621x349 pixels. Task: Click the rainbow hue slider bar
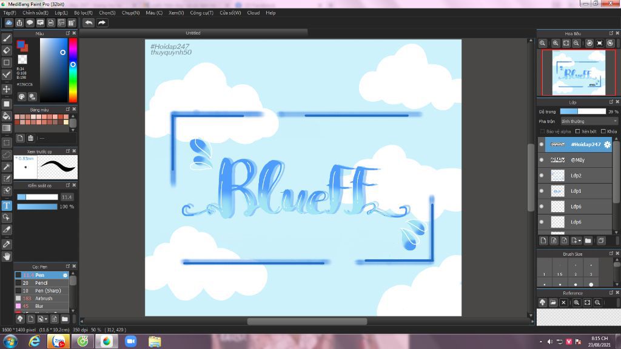click(73, 70)
